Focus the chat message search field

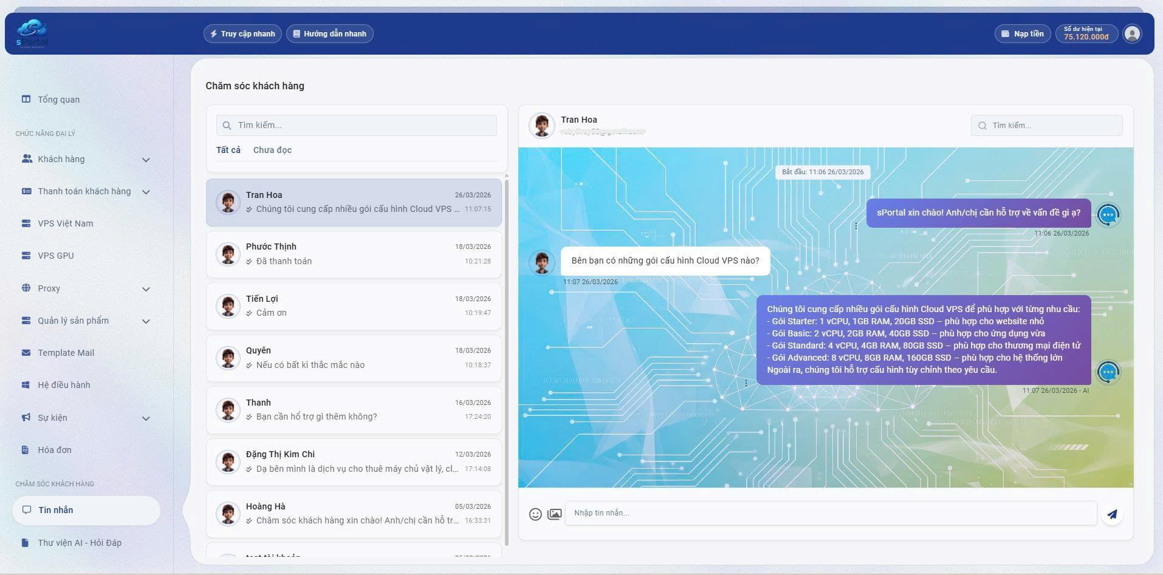click(1046, 126)
